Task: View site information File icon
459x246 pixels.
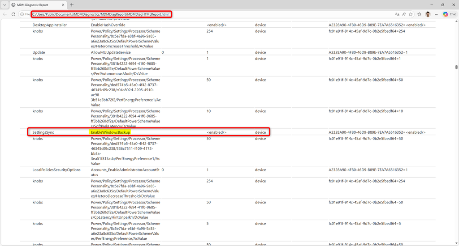Action: coord(25,14)
